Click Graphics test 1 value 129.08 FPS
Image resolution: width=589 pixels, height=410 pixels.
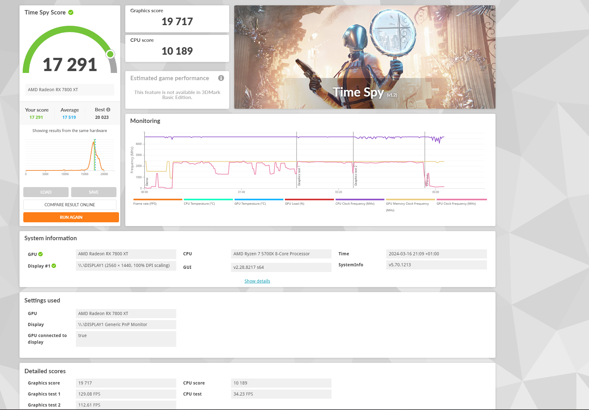126,394
